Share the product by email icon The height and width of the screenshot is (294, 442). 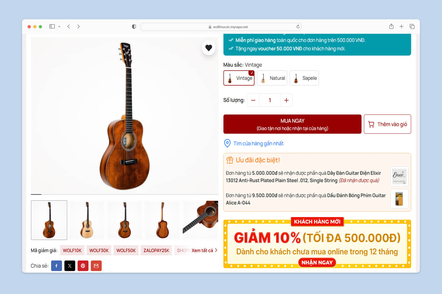coord(96,266)
